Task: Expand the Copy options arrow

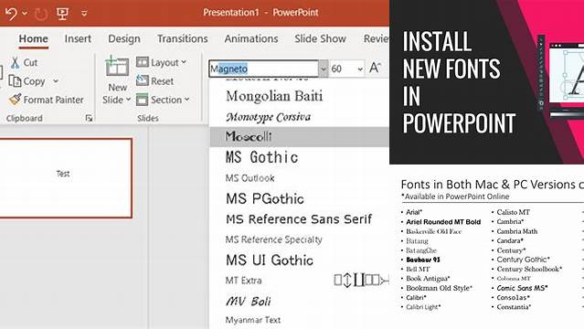Action: click(x=56, y=81)
